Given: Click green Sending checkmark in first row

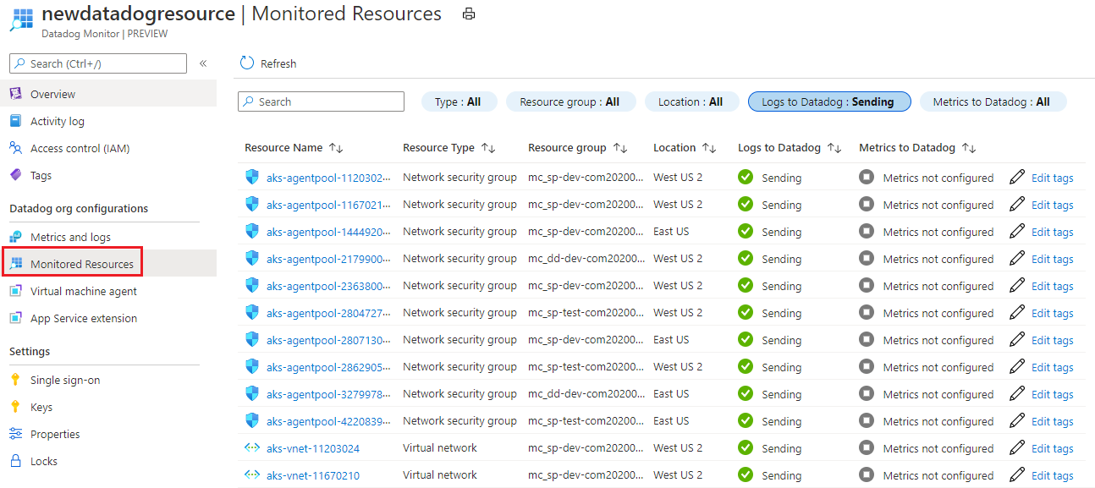Looking at the screenshot, I should pyautogui.click(x=746, y=177).
